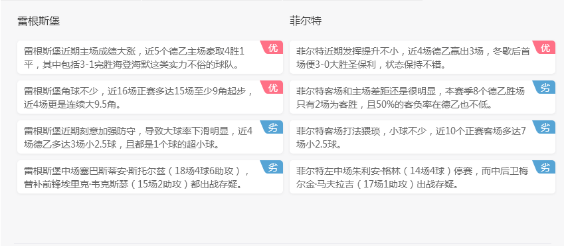This screenshot has height=246, width=564.
Task: Click the 劣 badge on 菲尔特 suspension card
Action: 545,167
